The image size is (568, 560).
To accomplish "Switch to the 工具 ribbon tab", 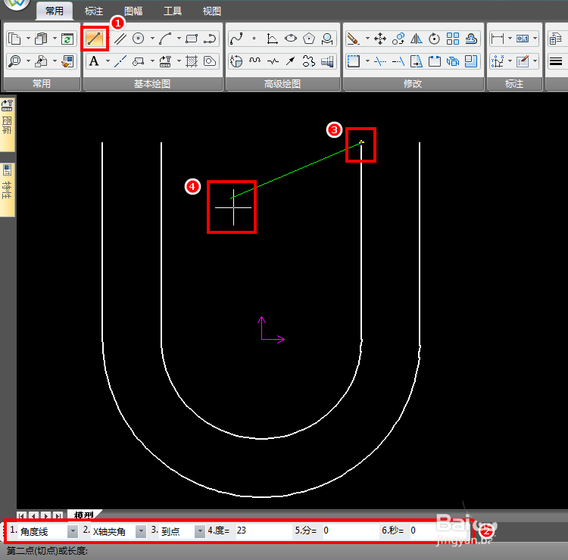I will [173, 11].
